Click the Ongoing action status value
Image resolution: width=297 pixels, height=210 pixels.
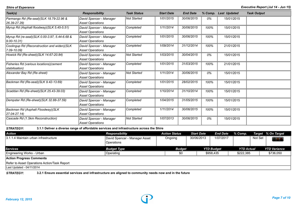coord(171,138)
